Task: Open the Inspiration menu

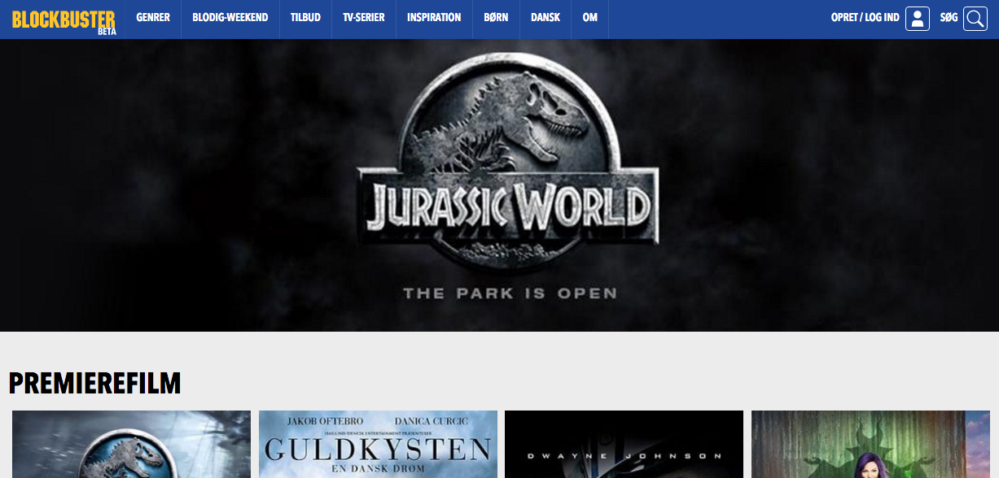Action: [434, 18]
